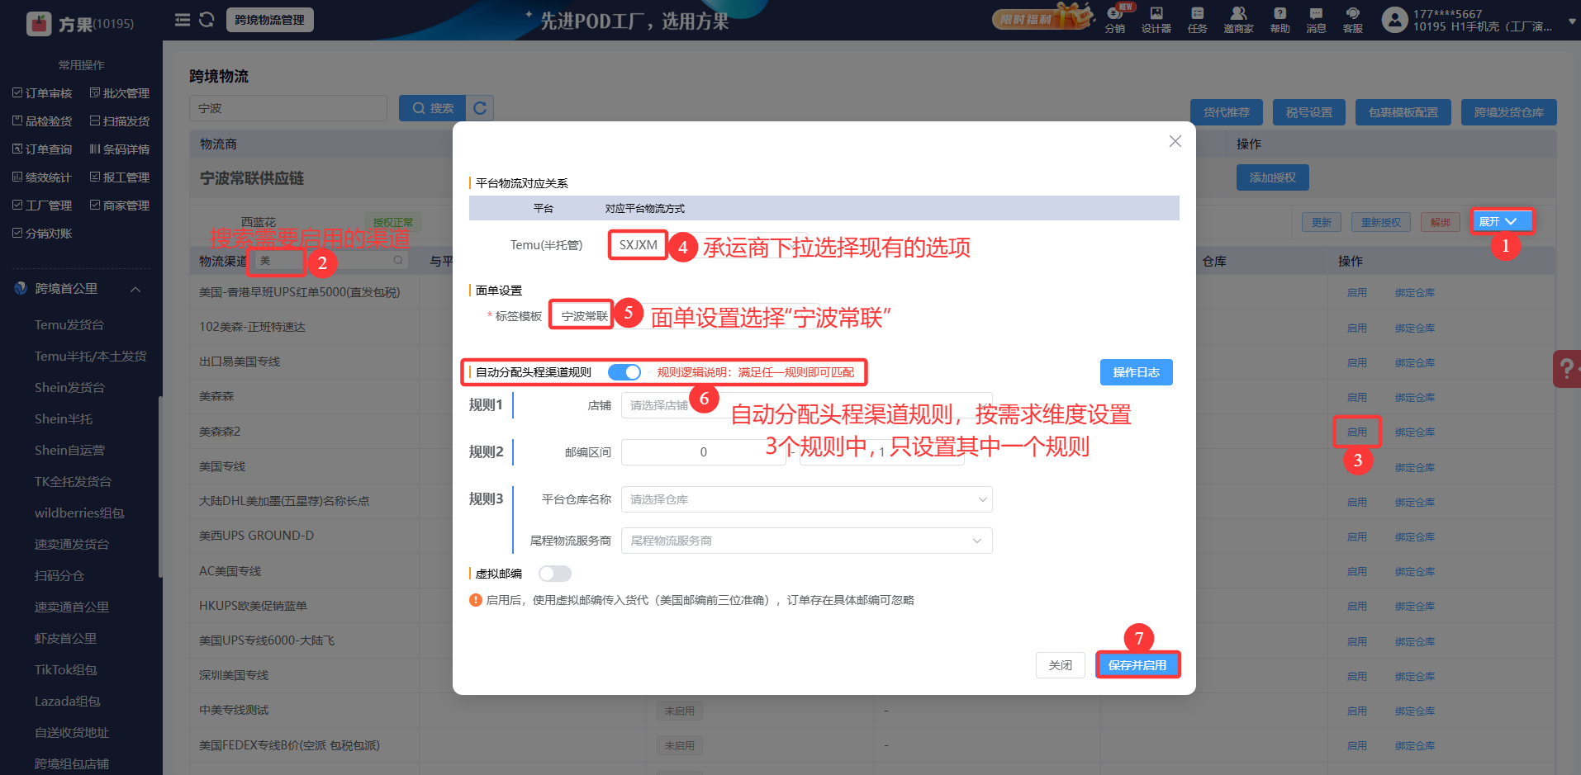
Task: Click the user avatar icon
Action: pyautogui.click(x=1394, y=20)
